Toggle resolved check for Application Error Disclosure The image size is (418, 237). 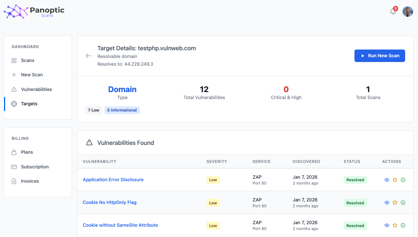point(403,180)
